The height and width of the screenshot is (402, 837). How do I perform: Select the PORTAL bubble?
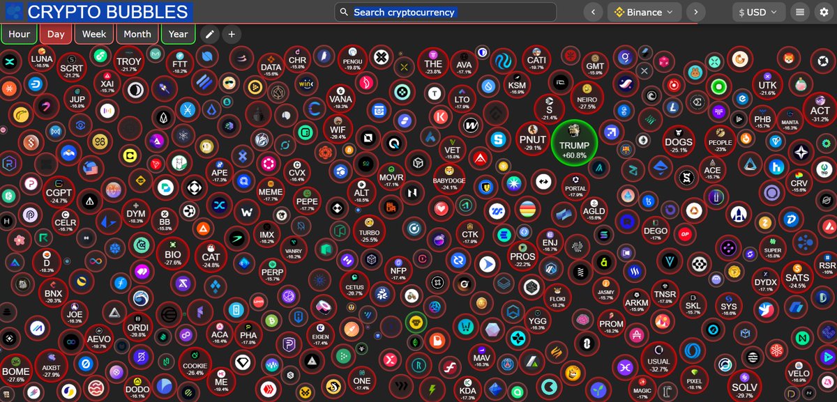575,187
